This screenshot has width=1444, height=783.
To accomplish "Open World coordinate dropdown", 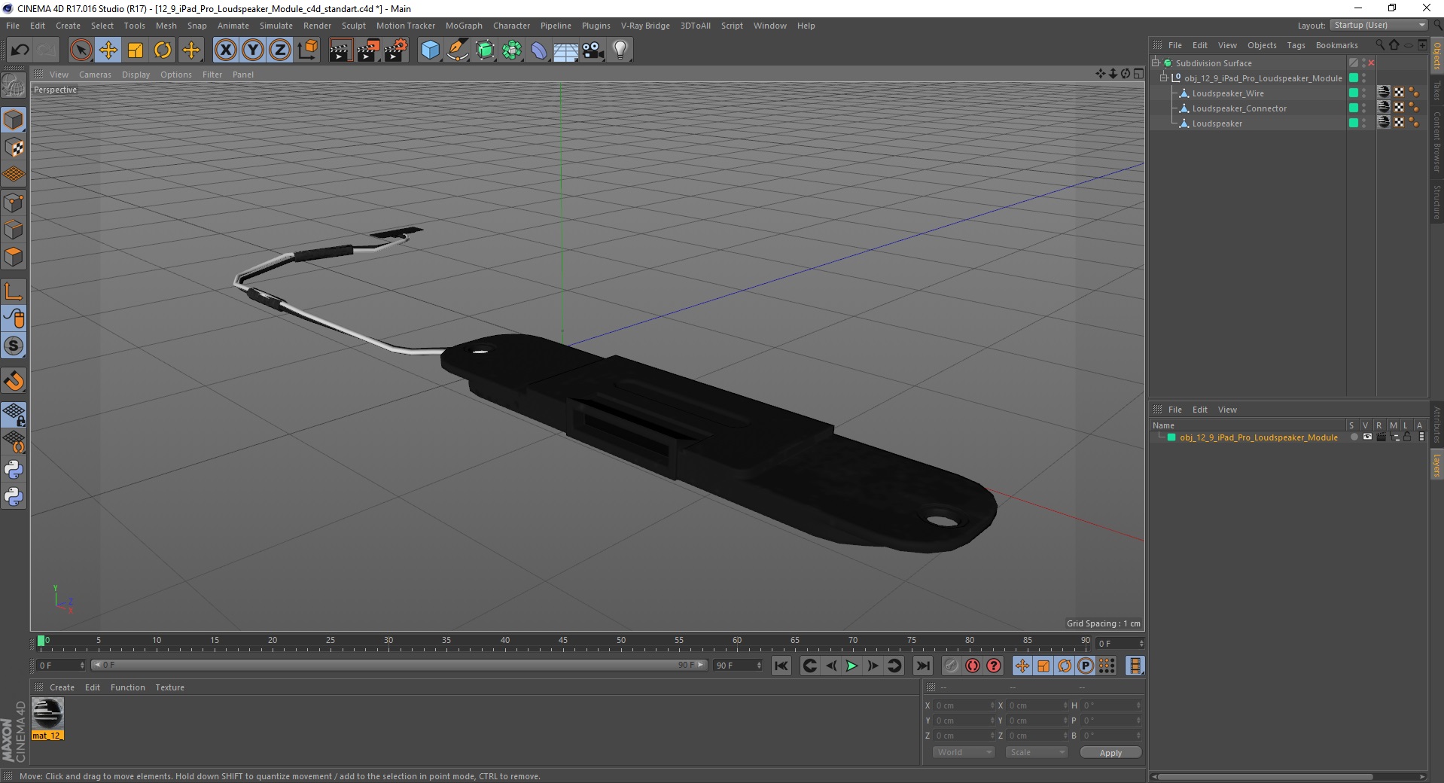I will point(964,752).
